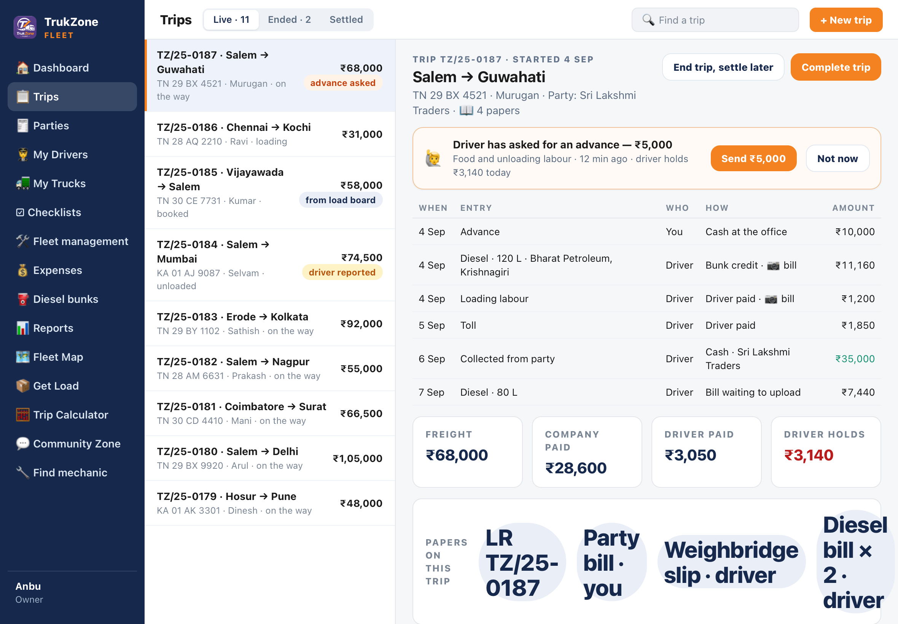898x624 pixels.
Task: Click the Complete trip button
Action: tap(836, 67)
